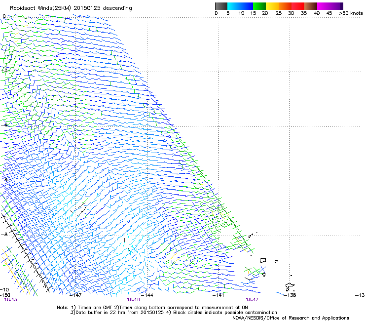Click the '-150' longitude axis label
The image size is (365, 321).
point(5,295)
